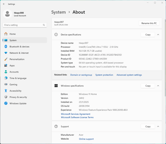Open Privacy & security settings
The height and width of the screenshot is (144, 166).
pos(25,97)
